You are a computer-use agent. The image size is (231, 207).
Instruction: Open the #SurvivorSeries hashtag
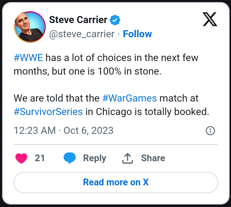[x=48, y=112]
